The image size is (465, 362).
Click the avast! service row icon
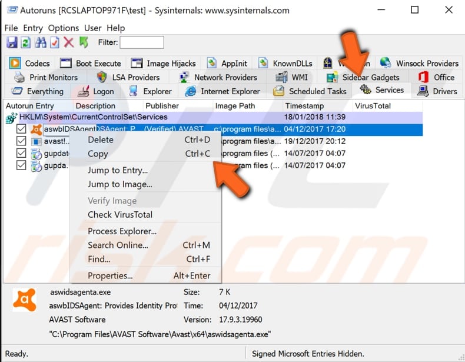click(x=36, y=141)
